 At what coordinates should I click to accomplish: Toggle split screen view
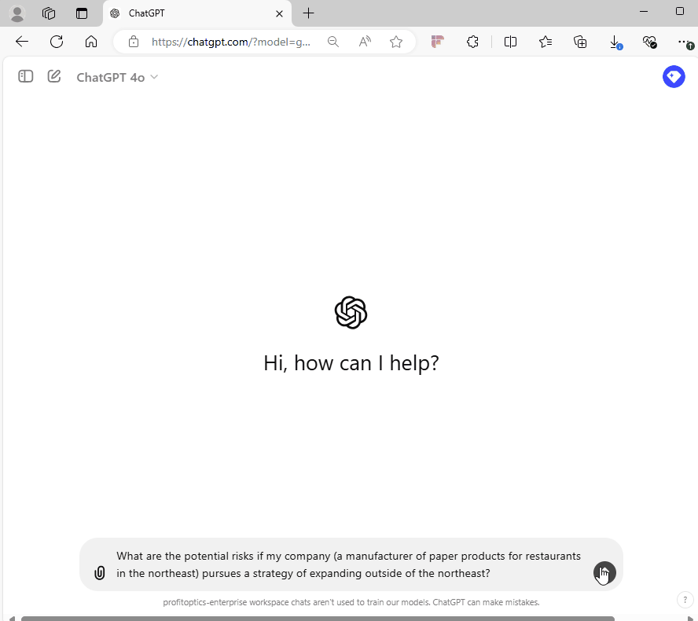(510, 42)
